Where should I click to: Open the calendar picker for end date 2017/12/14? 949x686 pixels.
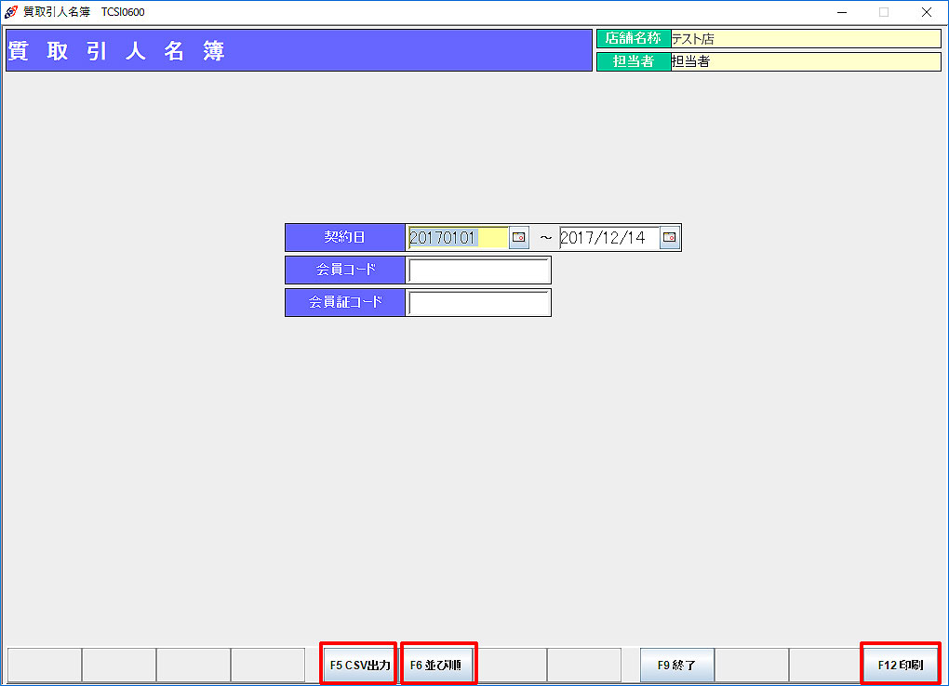point(669,238)
